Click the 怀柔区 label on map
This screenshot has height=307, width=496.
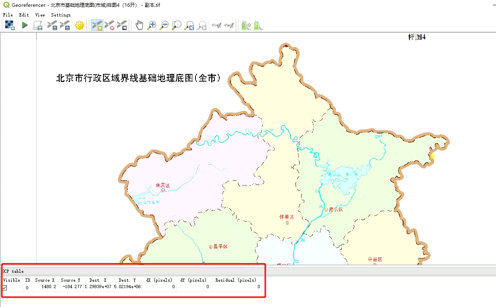click(x=287, y=217)
